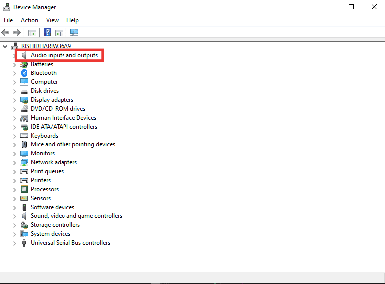Collapse the RISHIDHARIW36A9 root node
The width and height of the screenshot is (385, 284).
(5, 46)
